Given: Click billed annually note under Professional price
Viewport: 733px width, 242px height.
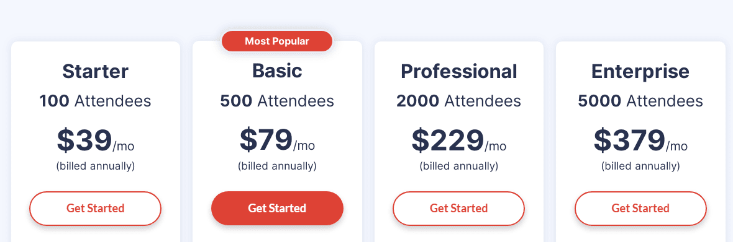Looking at the screenshot, I should point(458,166).
